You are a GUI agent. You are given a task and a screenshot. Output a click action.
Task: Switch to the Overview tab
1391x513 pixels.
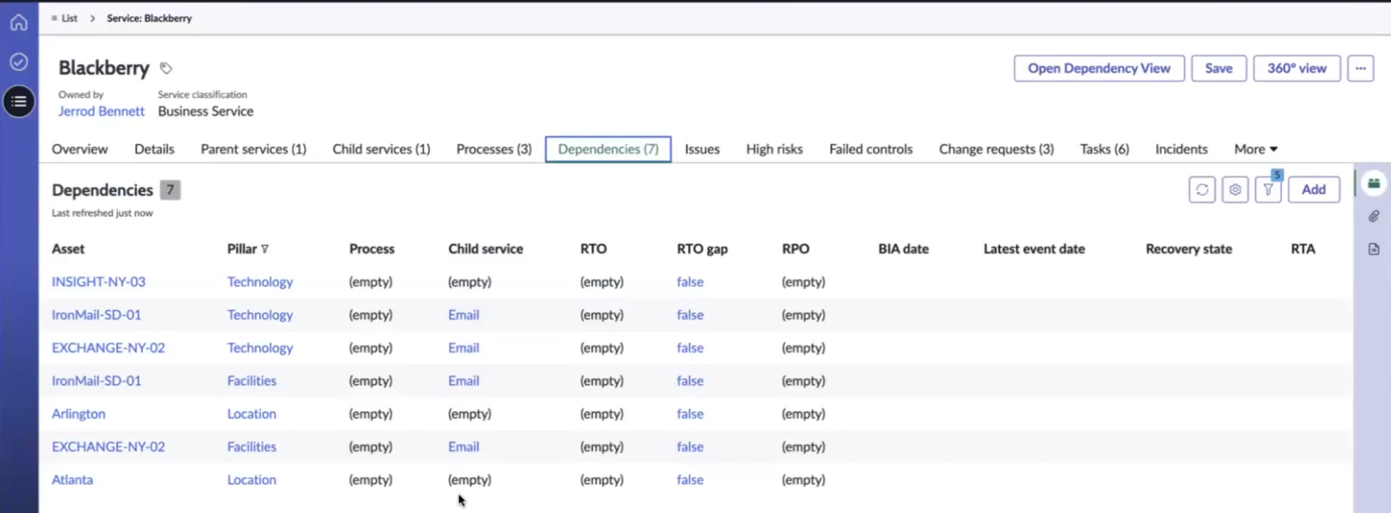[80, 149]
